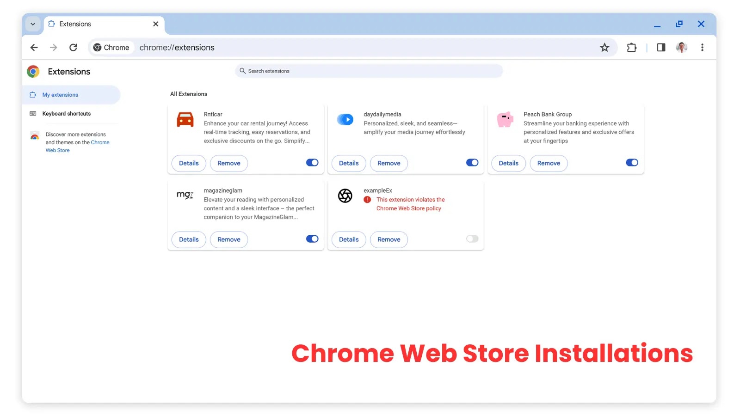Click the daydailymedia blue play icon
Image resolution: width=740 pixels, height=416 pixels.
[345, 119]
